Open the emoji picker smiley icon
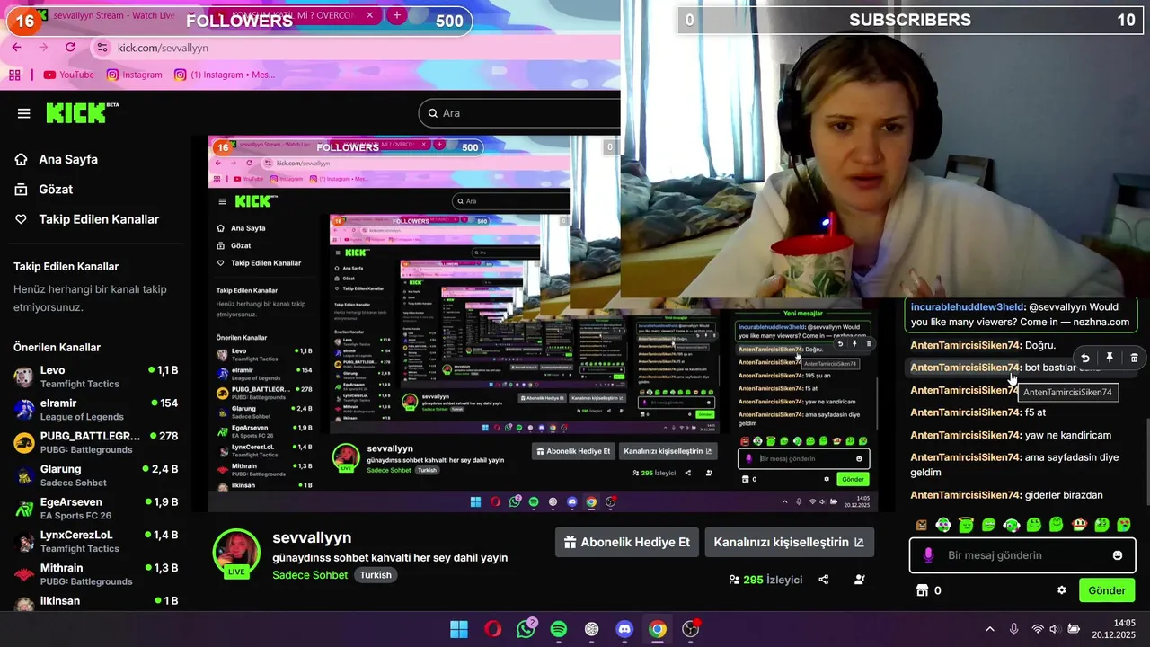Viewport: 1150px width, 647px height. coord(1118,555)
